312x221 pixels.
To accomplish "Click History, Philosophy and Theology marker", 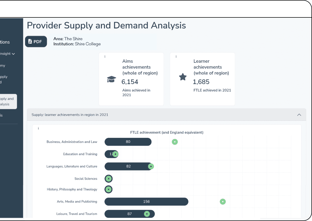I will click(x=109, y=190).
